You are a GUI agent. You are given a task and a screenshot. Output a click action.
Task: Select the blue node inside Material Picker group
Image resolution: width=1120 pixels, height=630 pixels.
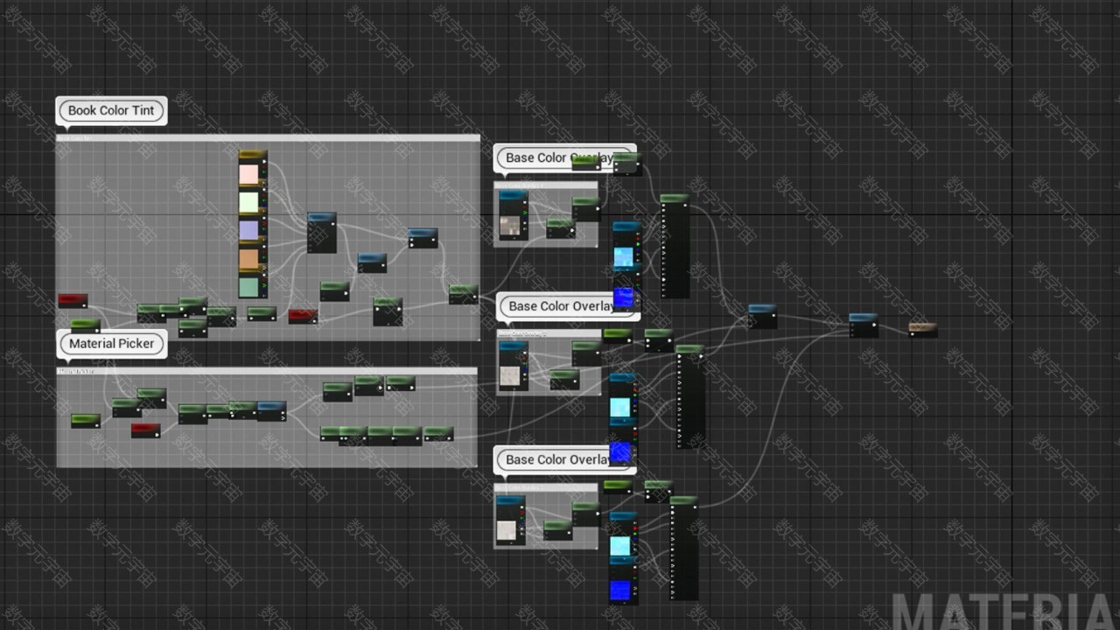(x=271, y=410)
